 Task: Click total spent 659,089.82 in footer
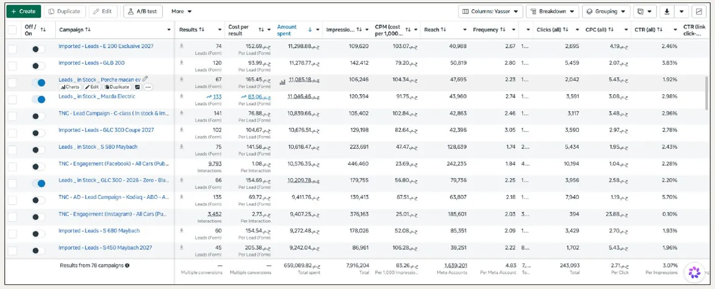pos(301,266)
